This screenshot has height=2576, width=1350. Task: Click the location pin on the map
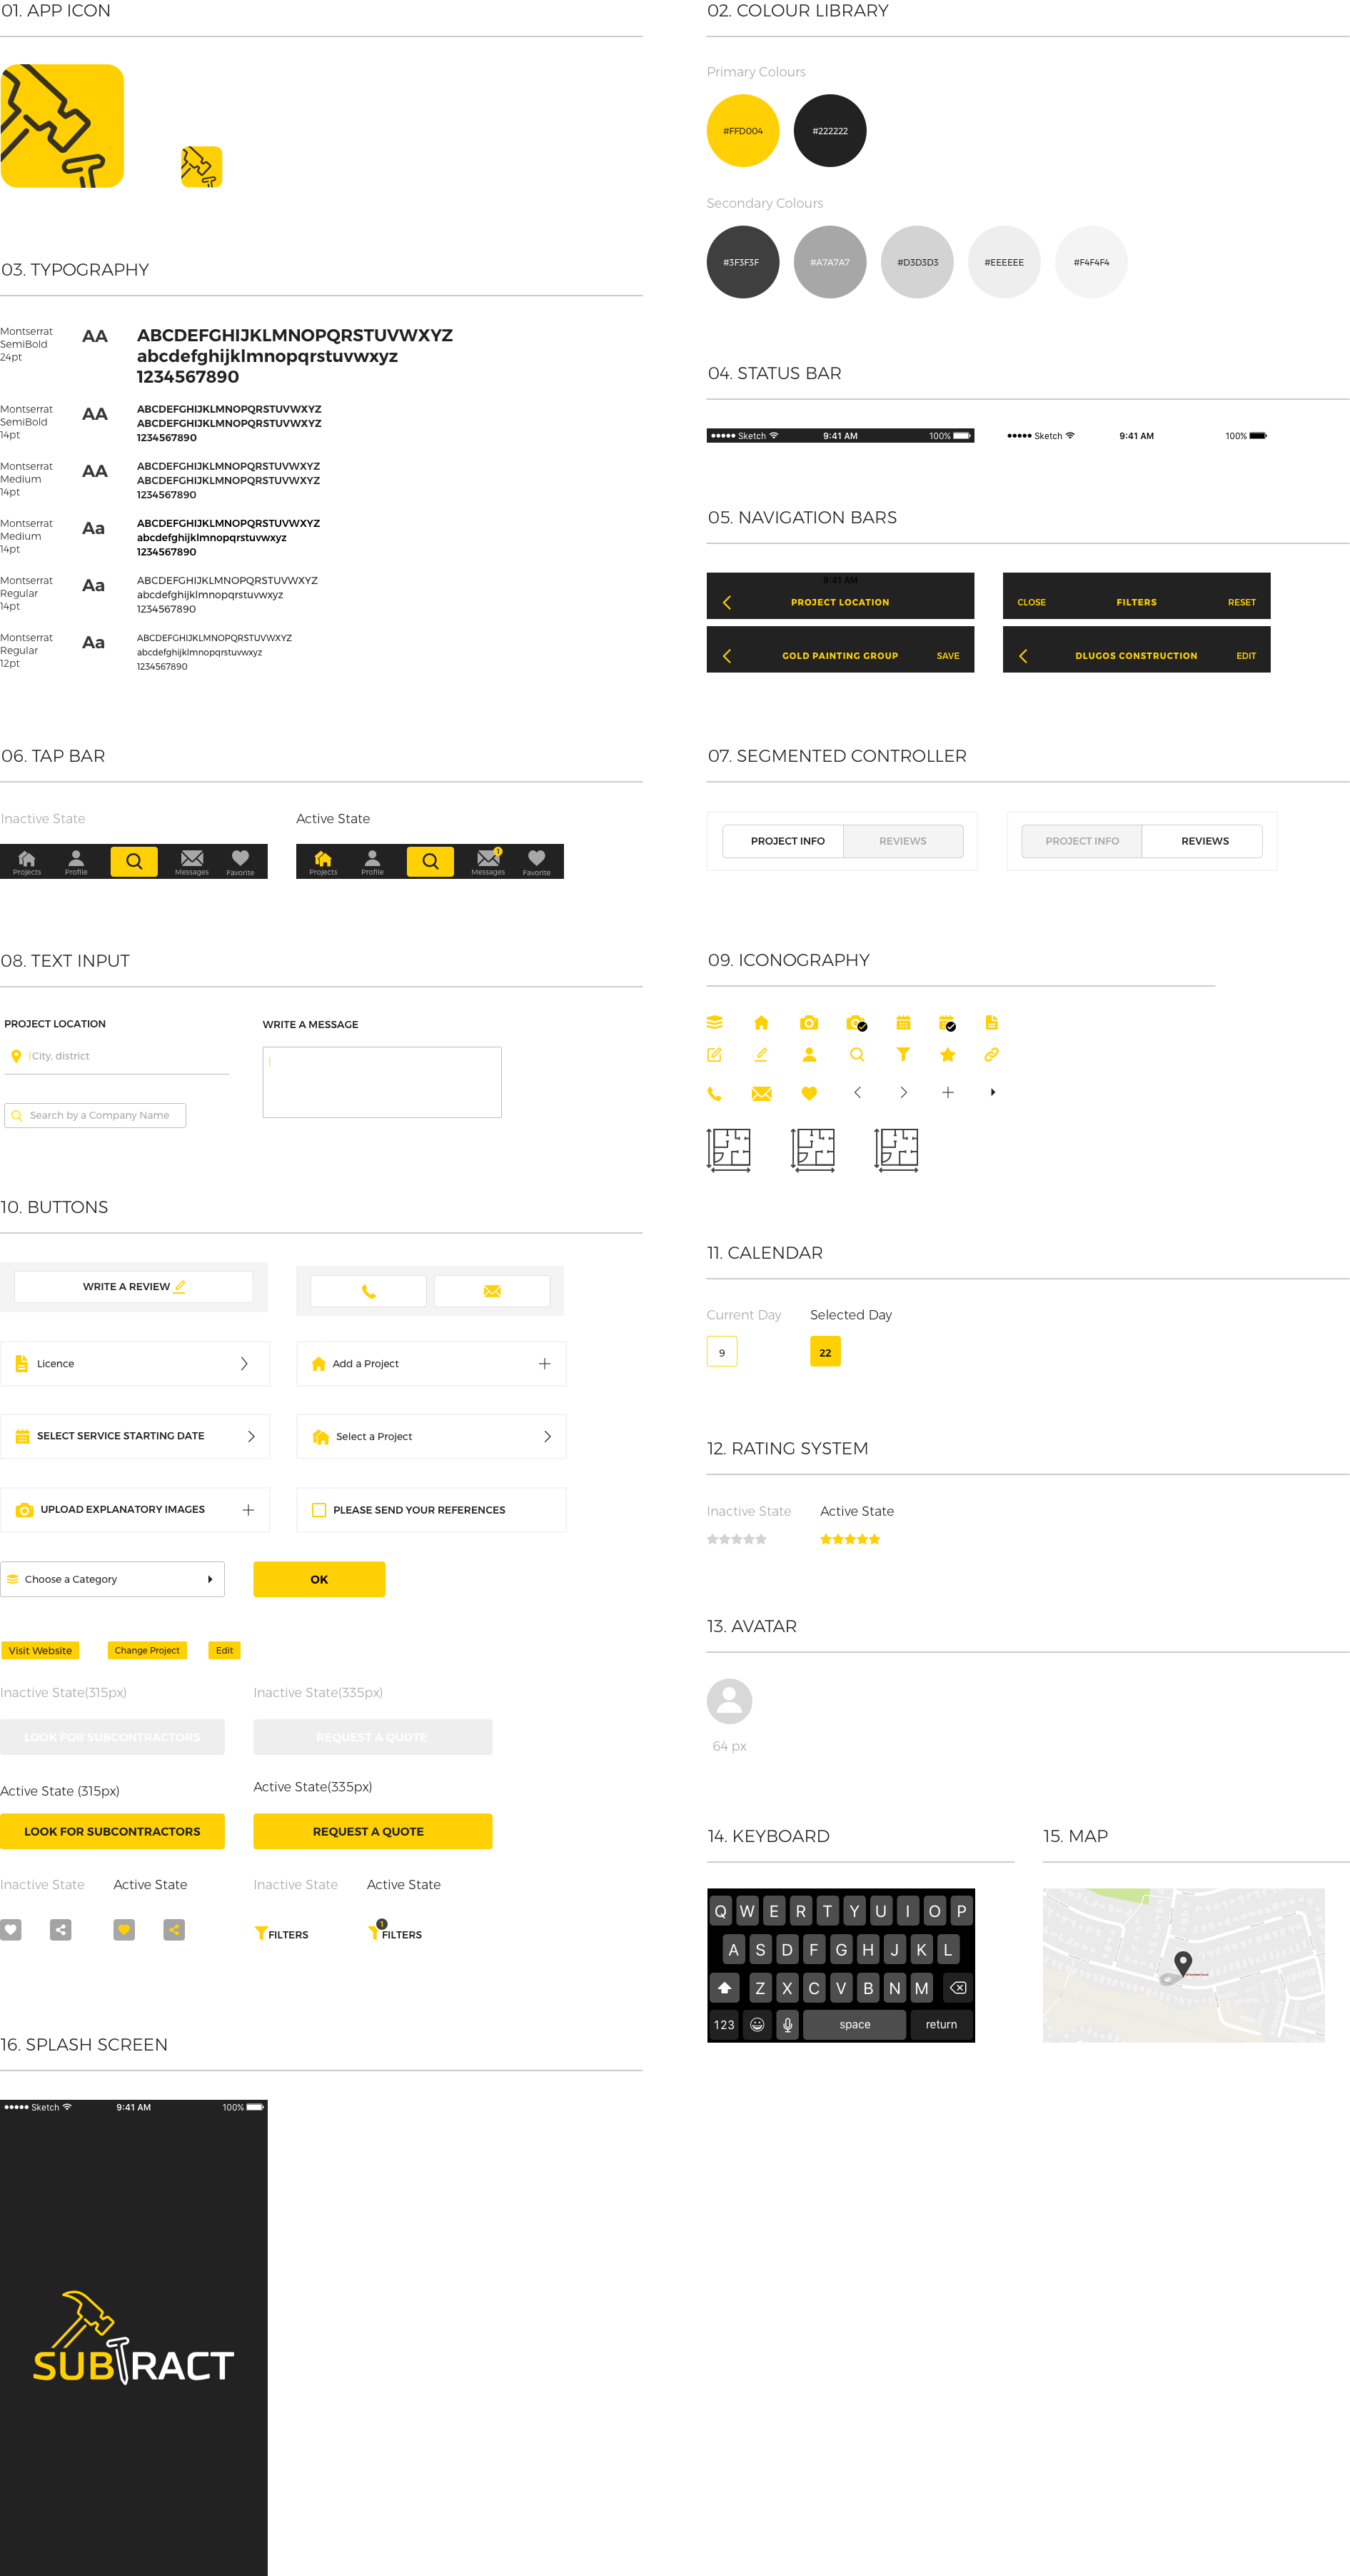click(x=1182, y=1961)
